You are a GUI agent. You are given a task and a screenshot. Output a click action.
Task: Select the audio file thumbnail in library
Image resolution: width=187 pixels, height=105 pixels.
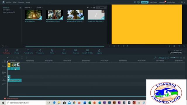(96, 15)
